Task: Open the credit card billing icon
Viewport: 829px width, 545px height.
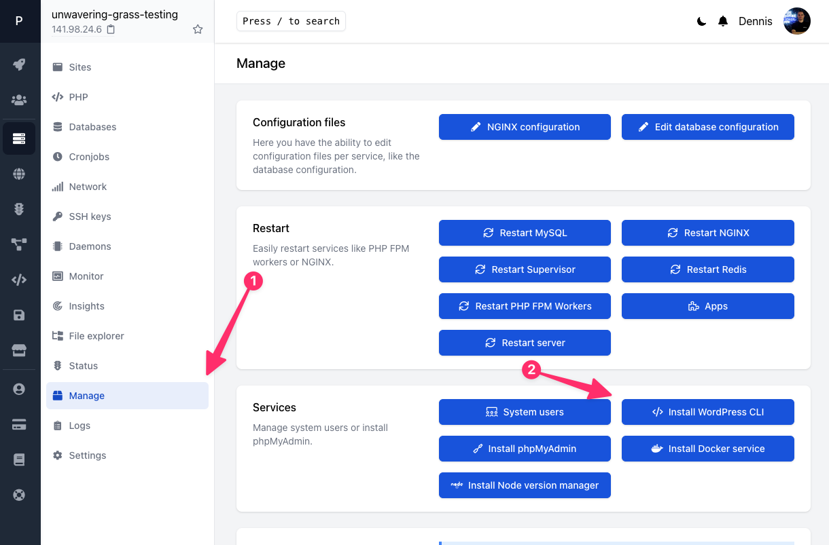Action: tap(20, 422)
